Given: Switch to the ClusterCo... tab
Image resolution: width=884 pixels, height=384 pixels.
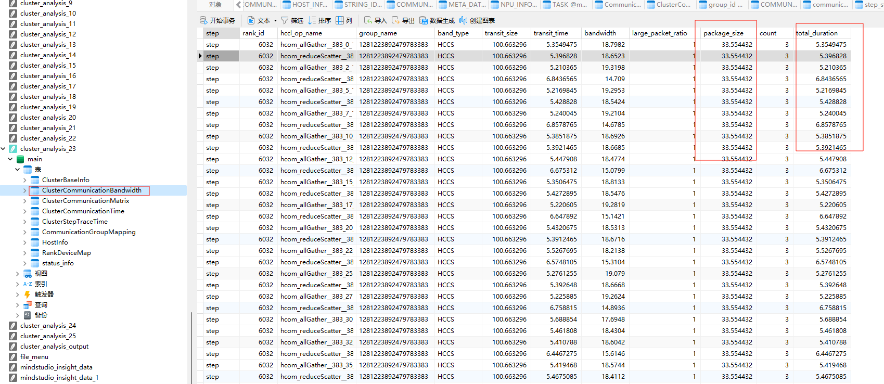Looking at the screenshot, I should 670,5.
